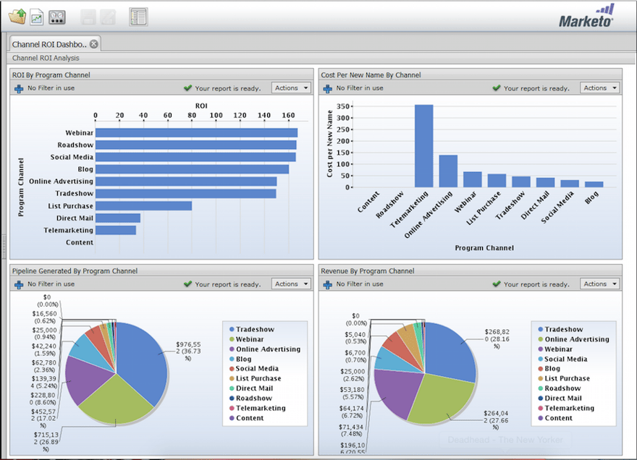This screenshot has height=460, width=637.
Task: Click Telemarketing in Pipeline legend
Action: coord(261,408)
